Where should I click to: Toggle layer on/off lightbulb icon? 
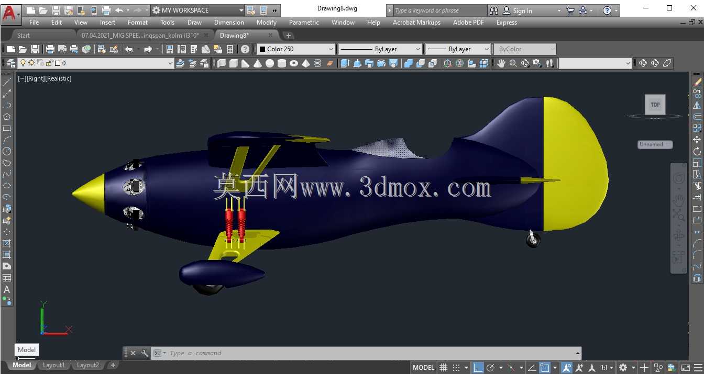click(x=23, y=63)
